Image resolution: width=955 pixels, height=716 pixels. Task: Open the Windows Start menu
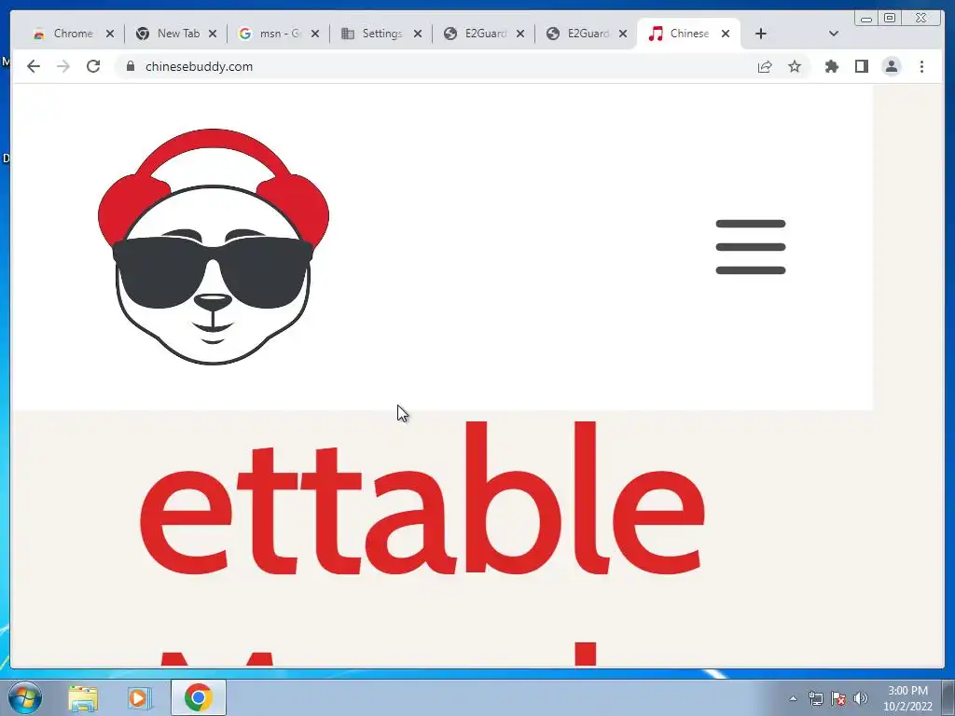tap(25, 697)
